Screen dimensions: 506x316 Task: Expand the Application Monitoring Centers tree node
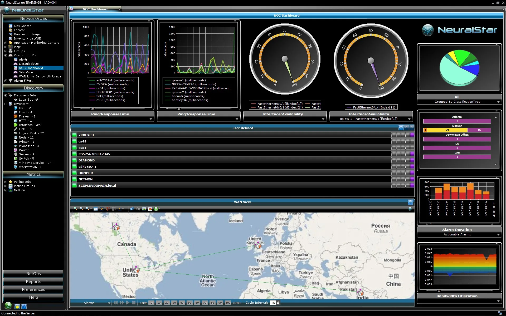6,43
